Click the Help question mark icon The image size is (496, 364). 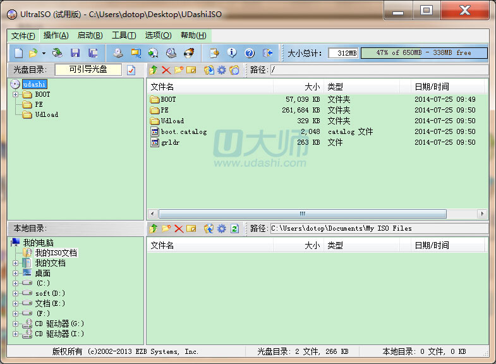pos(250,53)
